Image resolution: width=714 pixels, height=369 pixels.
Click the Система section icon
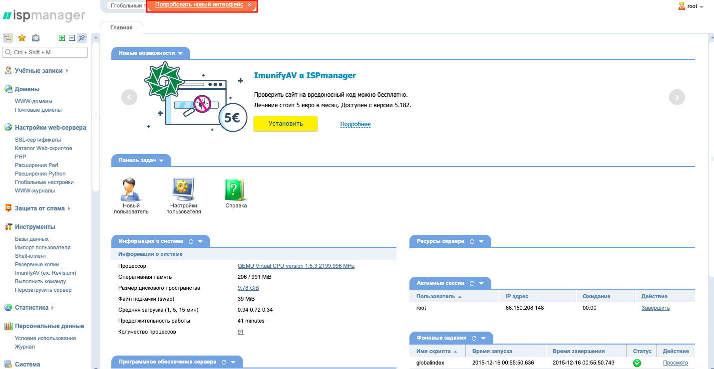tap(8, 365)
